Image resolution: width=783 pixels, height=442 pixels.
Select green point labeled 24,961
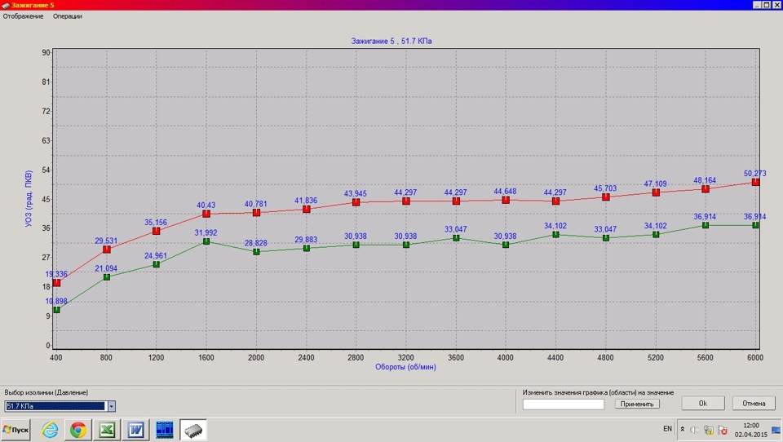coord(157,264)
